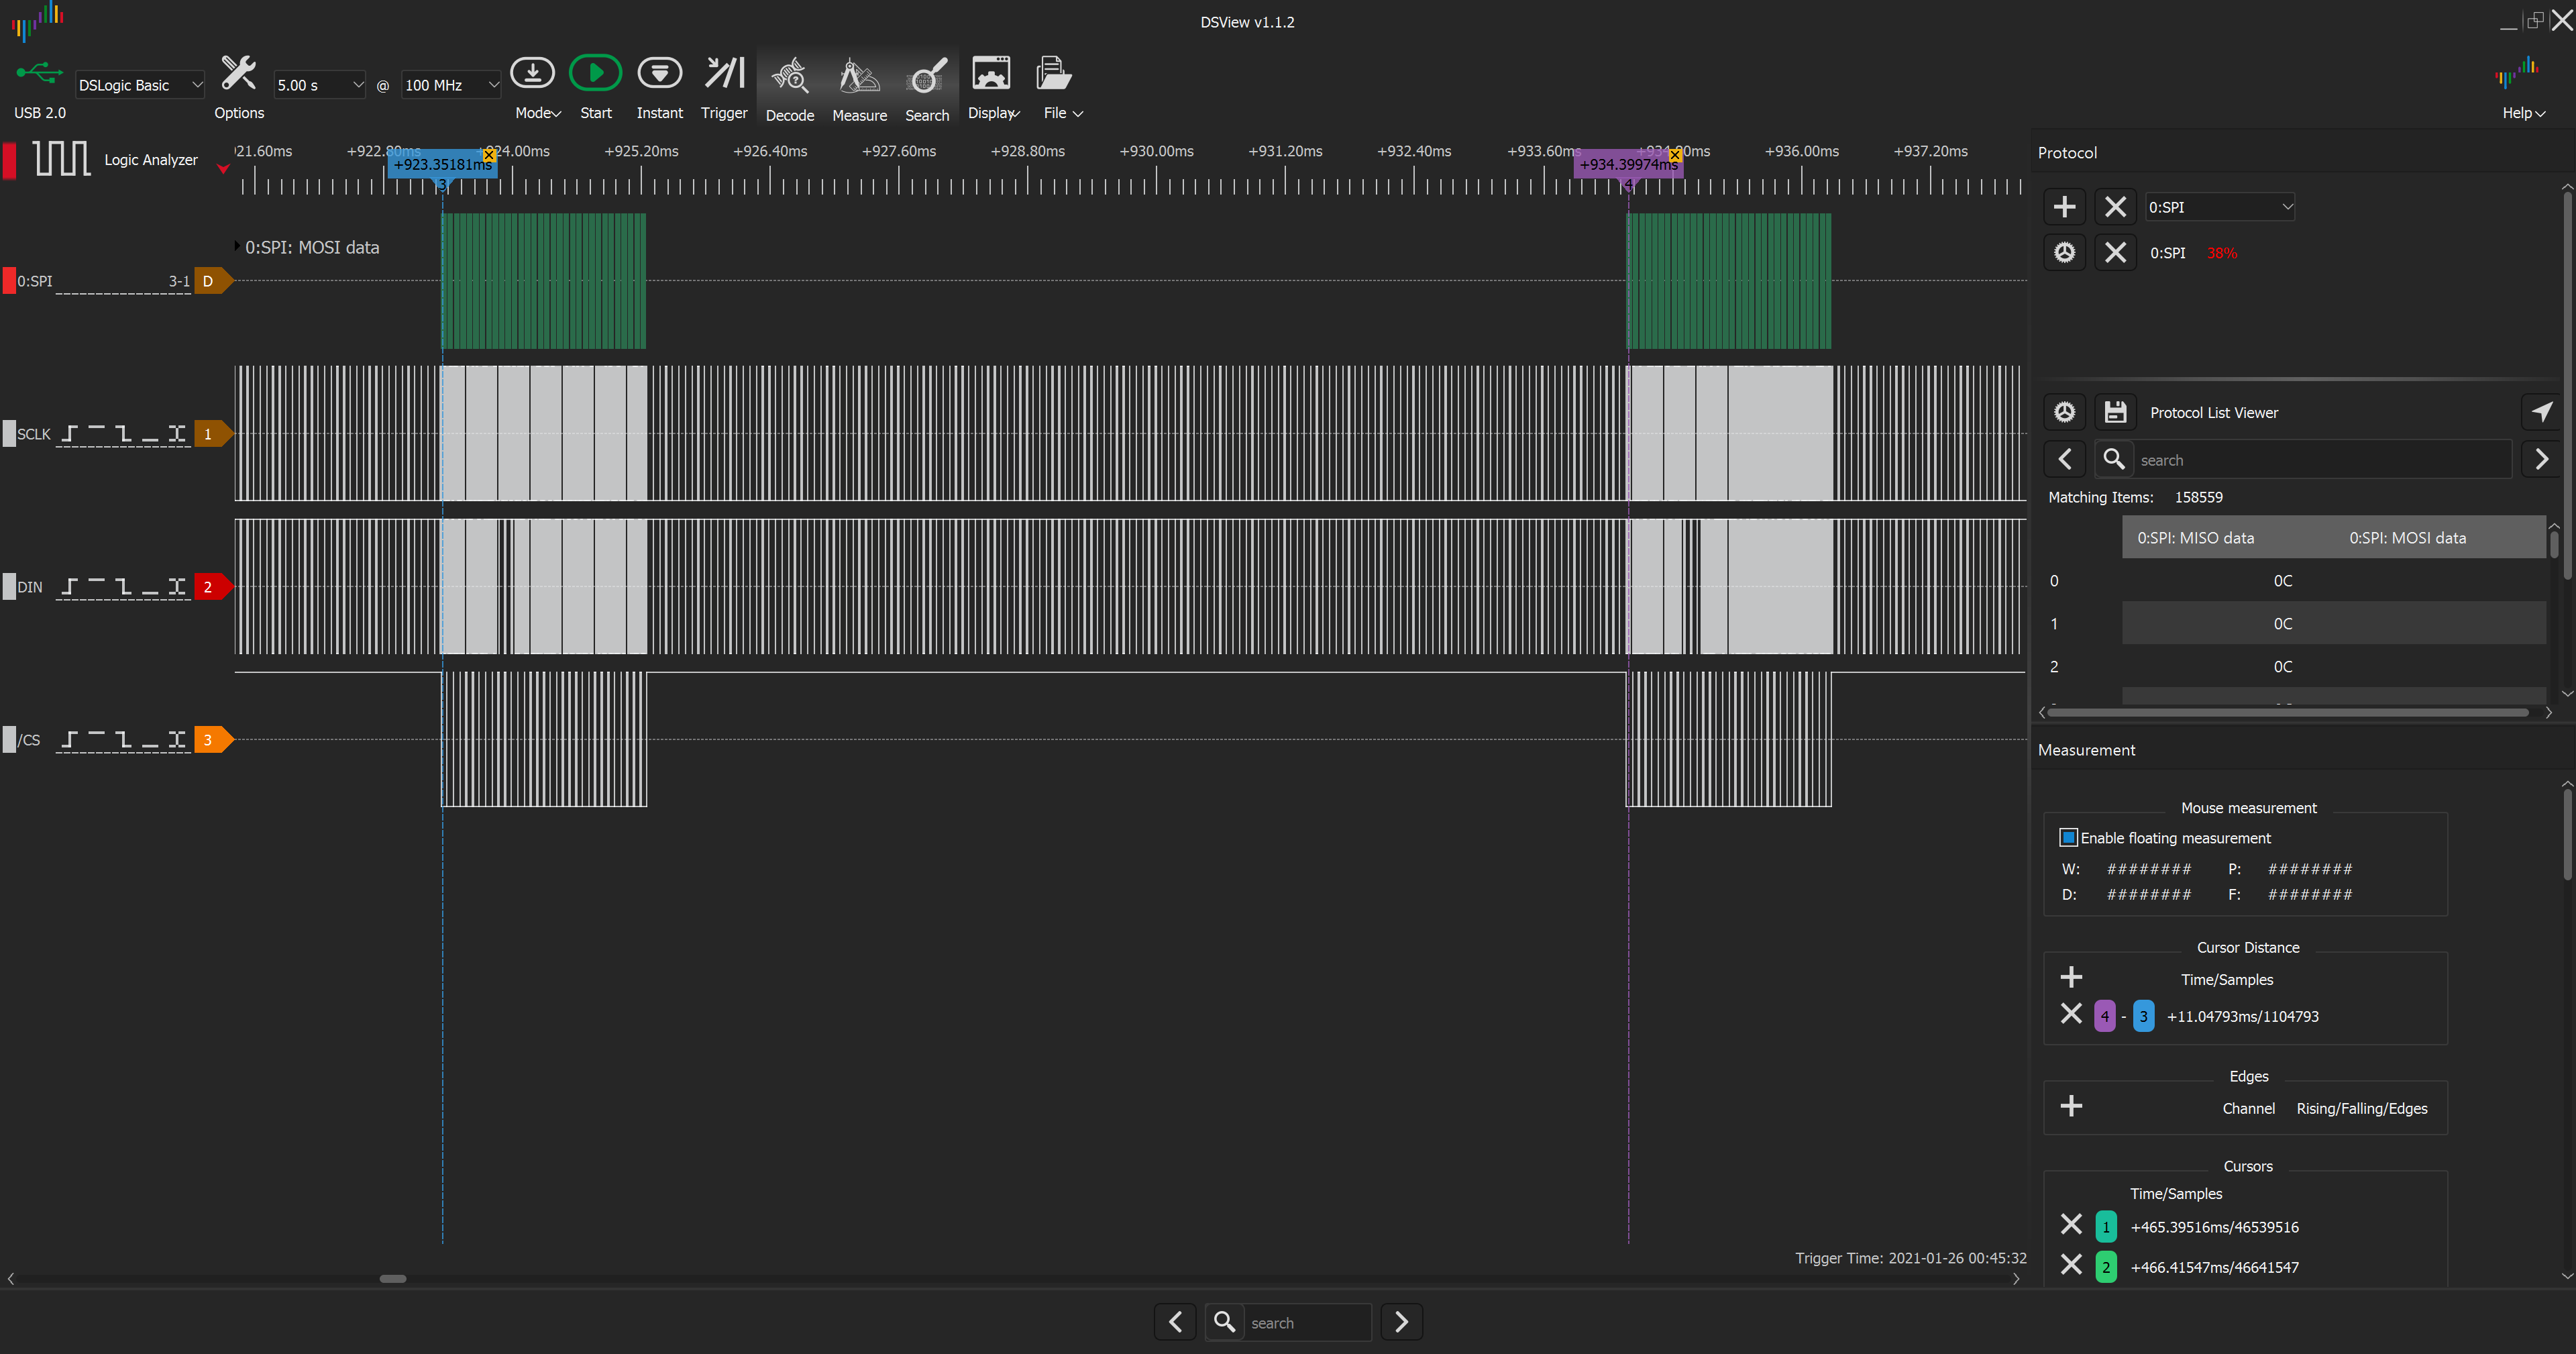The height and width of the screenshot is (1354, 2576).
Task: Expand the 0:SPI: MOSI data row arrow
Action: (x=237, y=246)
